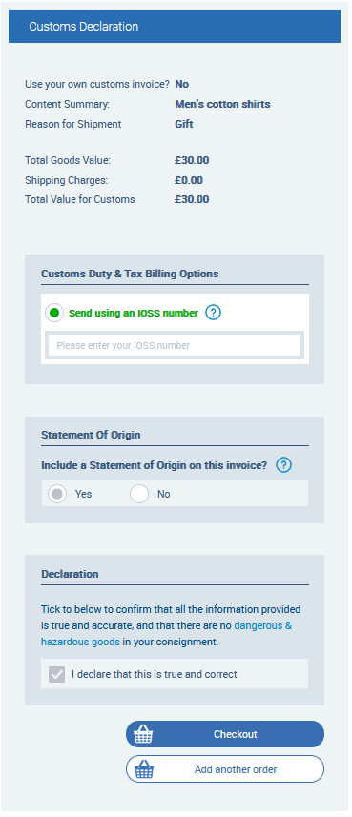The image size is (352, 817).
Task: Click the Customs Declaration header bar
Action: tap(175, 26)
